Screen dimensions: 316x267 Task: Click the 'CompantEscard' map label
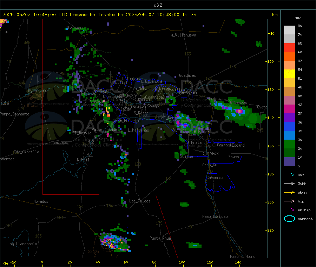point(231,145)
